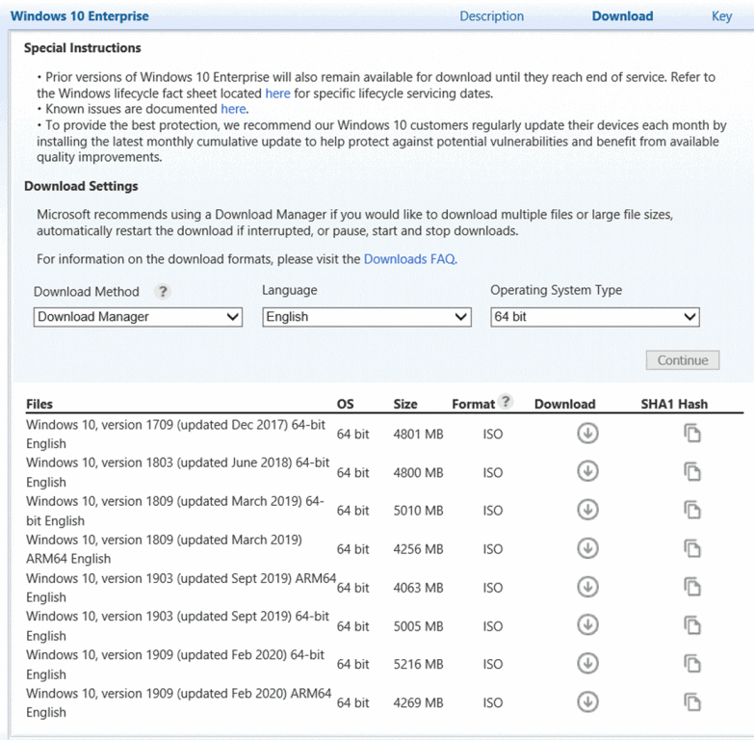Download Windows 10 version 1709 64-bit ISO
The height and width of the screenshot is (740, 754).
[x=587, y=434]
